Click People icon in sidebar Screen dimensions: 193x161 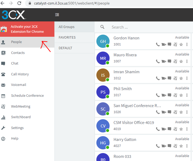3,42
